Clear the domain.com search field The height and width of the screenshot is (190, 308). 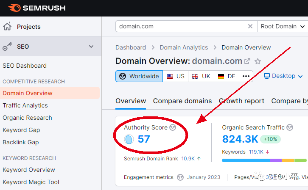tap(250, 26)
